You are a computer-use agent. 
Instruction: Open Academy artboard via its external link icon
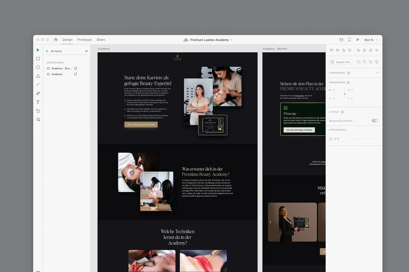75,74
